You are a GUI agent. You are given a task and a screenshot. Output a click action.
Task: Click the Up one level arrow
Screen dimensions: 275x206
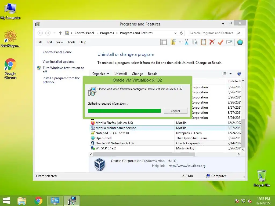click(x=60, y=33)
